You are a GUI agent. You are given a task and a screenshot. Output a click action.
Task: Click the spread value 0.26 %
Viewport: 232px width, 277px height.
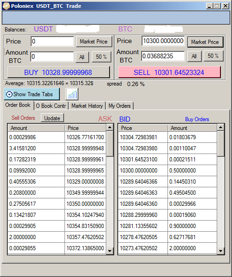tap(136, 84)
